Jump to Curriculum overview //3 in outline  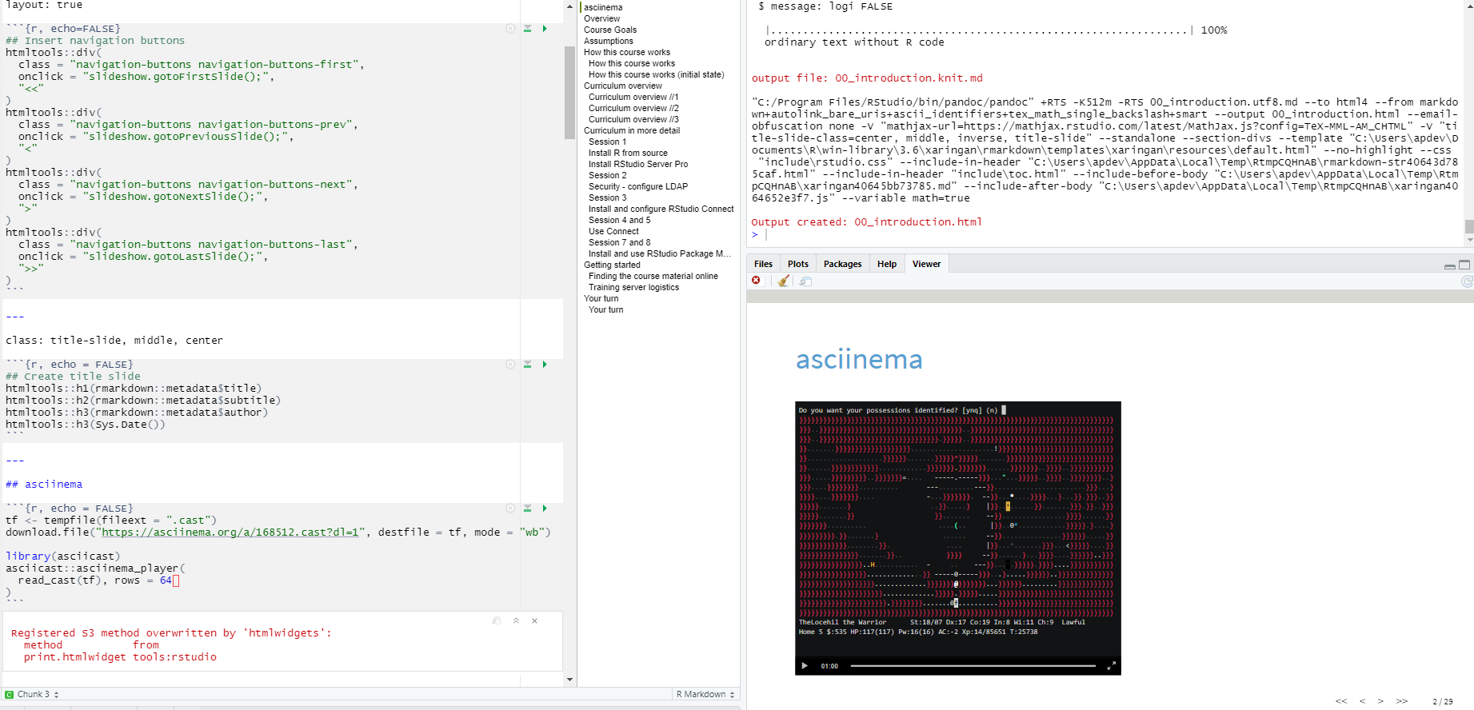pyautogui.click(x=633, y=119)
